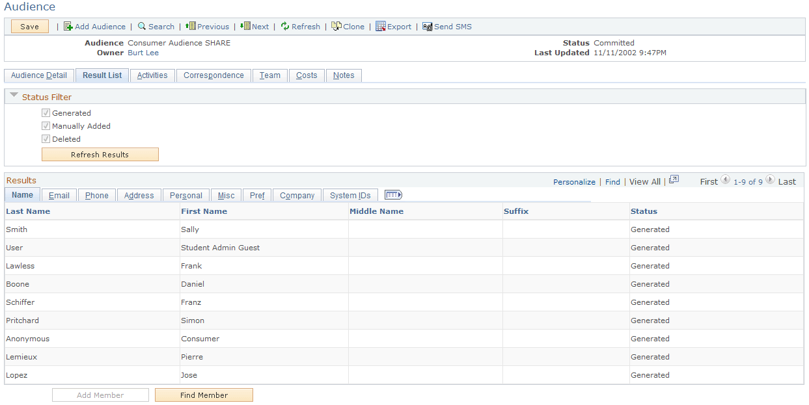
Task: Open the Find Member dialog
Action: pos(204,395)
